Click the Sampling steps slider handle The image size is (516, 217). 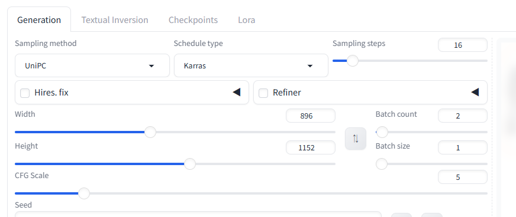(353, 61)
